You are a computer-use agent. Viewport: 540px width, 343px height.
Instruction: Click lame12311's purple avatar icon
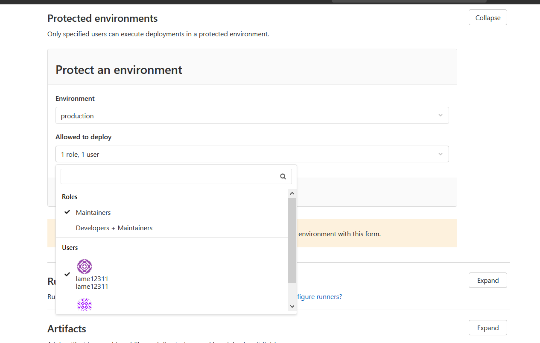85,267
